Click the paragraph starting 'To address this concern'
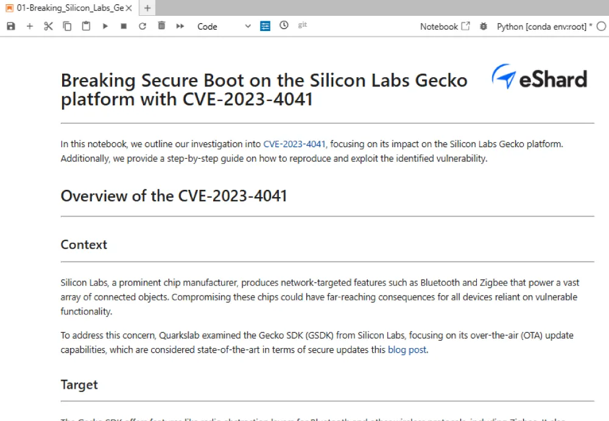The image size is (609, 421). pos(317,343)
